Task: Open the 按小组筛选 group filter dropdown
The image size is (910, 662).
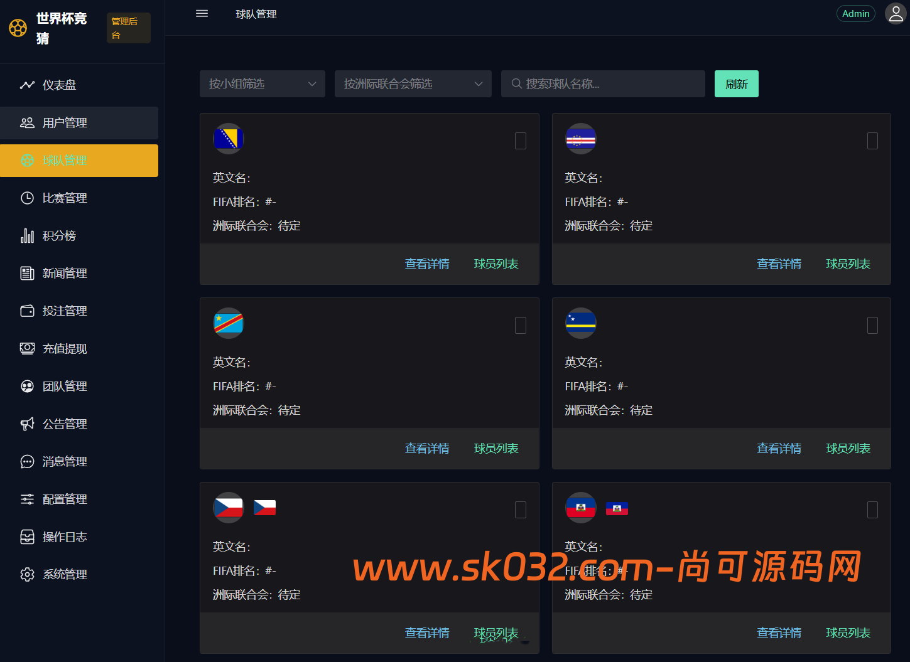Action: [263, 83]
